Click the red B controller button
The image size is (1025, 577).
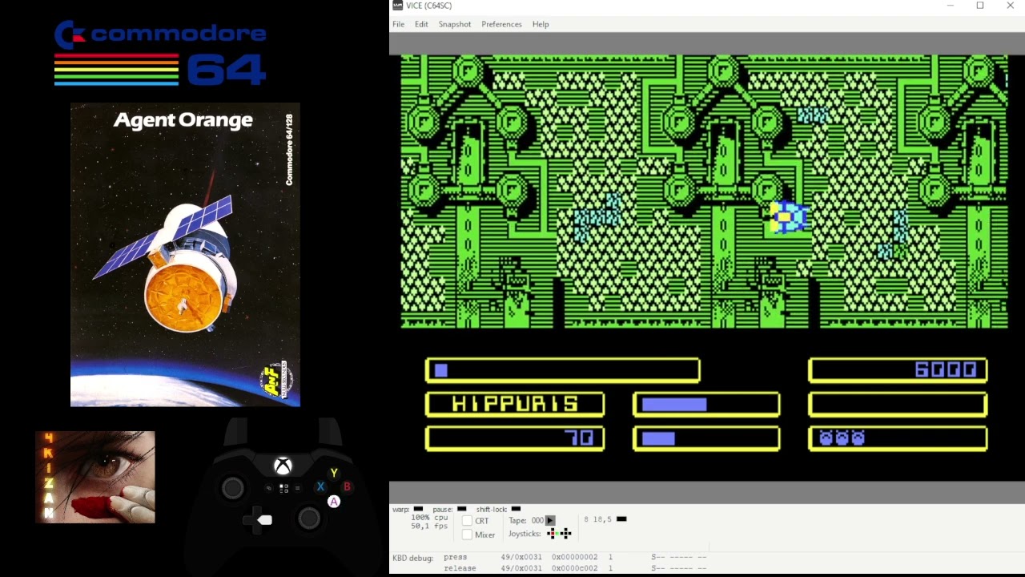tap(347, 486)
